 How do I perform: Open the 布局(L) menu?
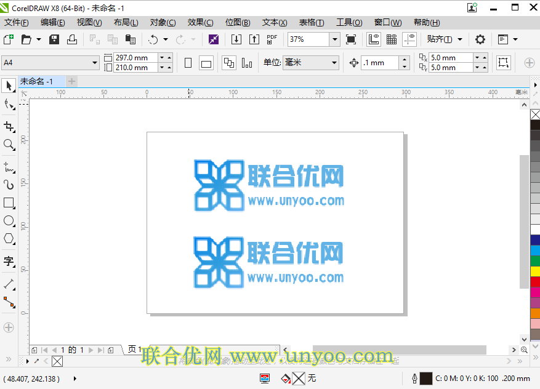click(126, 23)
